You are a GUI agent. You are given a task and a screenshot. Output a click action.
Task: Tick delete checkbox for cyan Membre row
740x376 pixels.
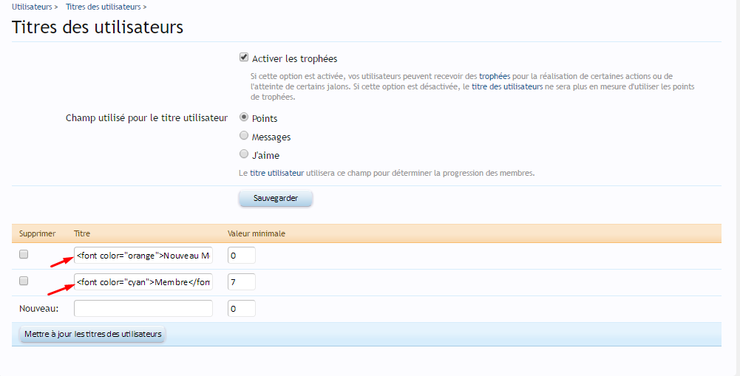pos(24,281)
